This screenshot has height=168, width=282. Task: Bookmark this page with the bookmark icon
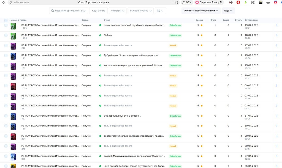177,2
